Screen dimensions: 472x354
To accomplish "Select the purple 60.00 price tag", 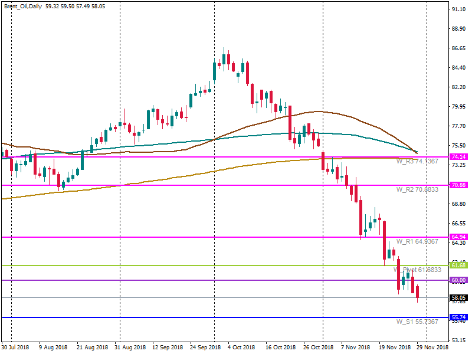I will 459,280.
